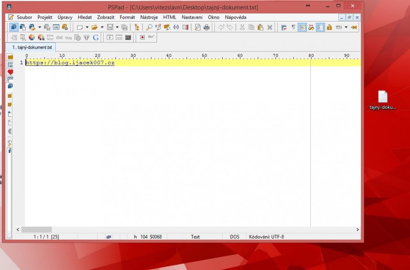Toggle the word wrap lines button

click(x=284, y=27)
